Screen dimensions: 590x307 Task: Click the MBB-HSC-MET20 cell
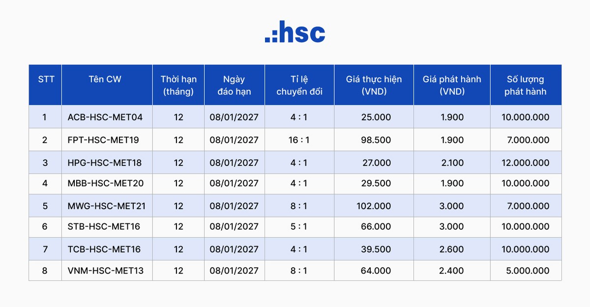(x=106, y=183)
